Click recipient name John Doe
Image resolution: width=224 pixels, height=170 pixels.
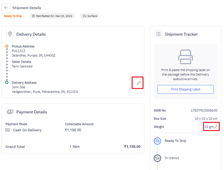click(x=18, y=87)
